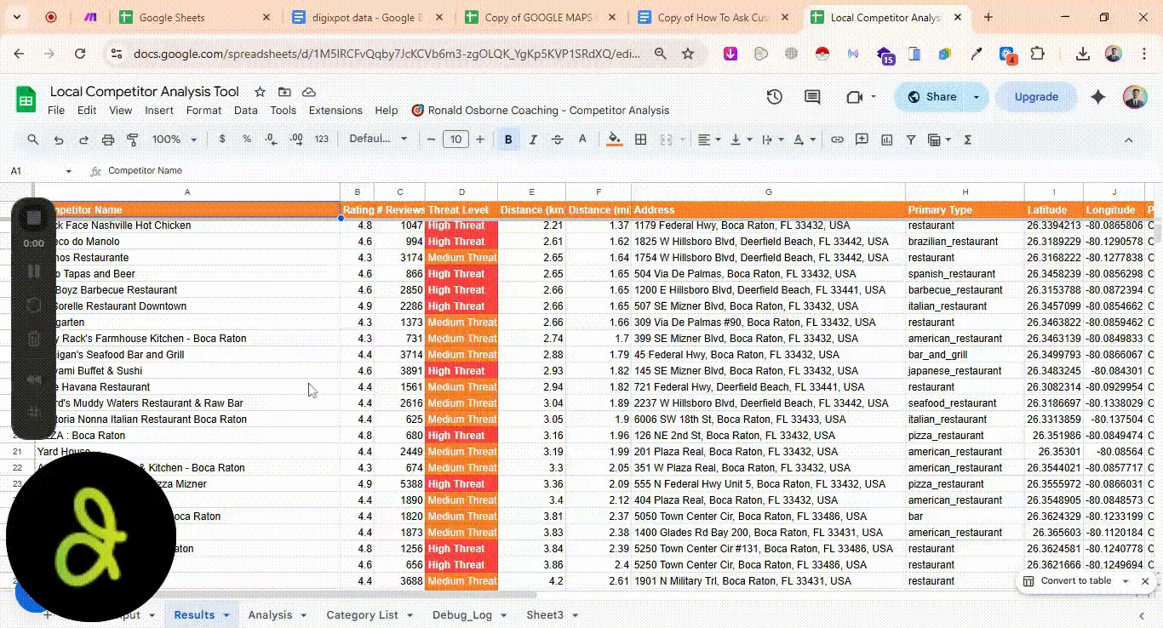Click the font size input field
The width and height of the screenshot is (1163, 628).
(x=455, y=140)
